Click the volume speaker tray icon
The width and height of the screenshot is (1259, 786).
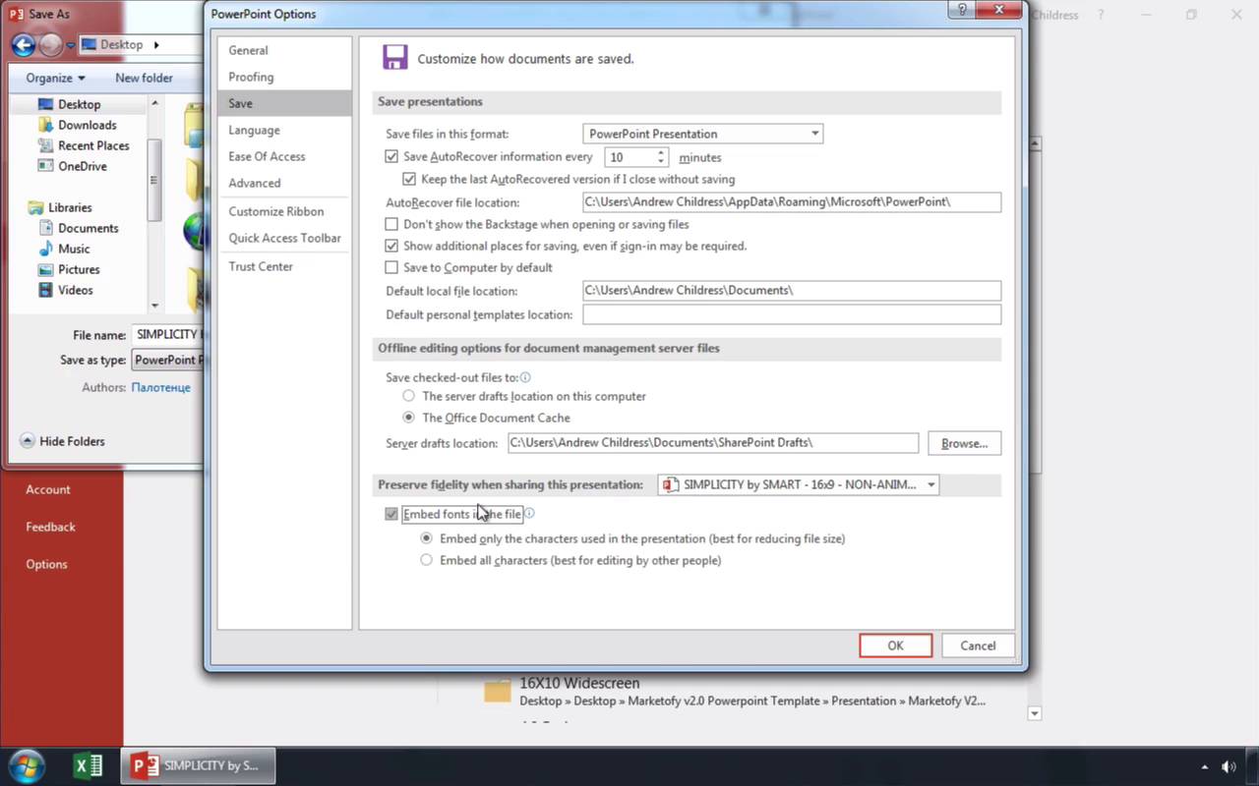tap(1229, 766)
